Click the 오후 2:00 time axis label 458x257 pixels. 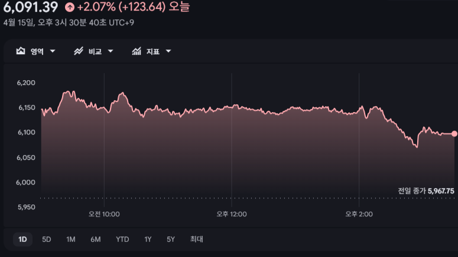(x=359, y=214)
